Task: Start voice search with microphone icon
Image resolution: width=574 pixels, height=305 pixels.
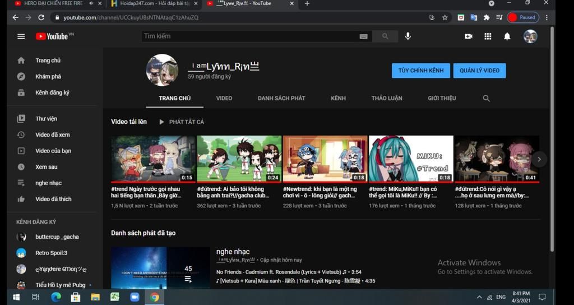Action: [x=408, y=36]
